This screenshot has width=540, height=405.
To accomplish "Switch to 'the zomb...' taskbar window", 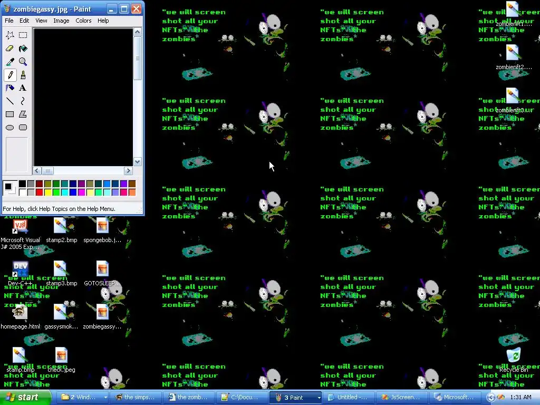I will tap(190, 398).
